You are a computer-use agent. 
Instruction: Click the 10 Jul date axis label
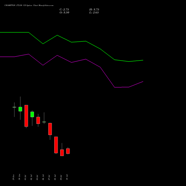[67, 177]
